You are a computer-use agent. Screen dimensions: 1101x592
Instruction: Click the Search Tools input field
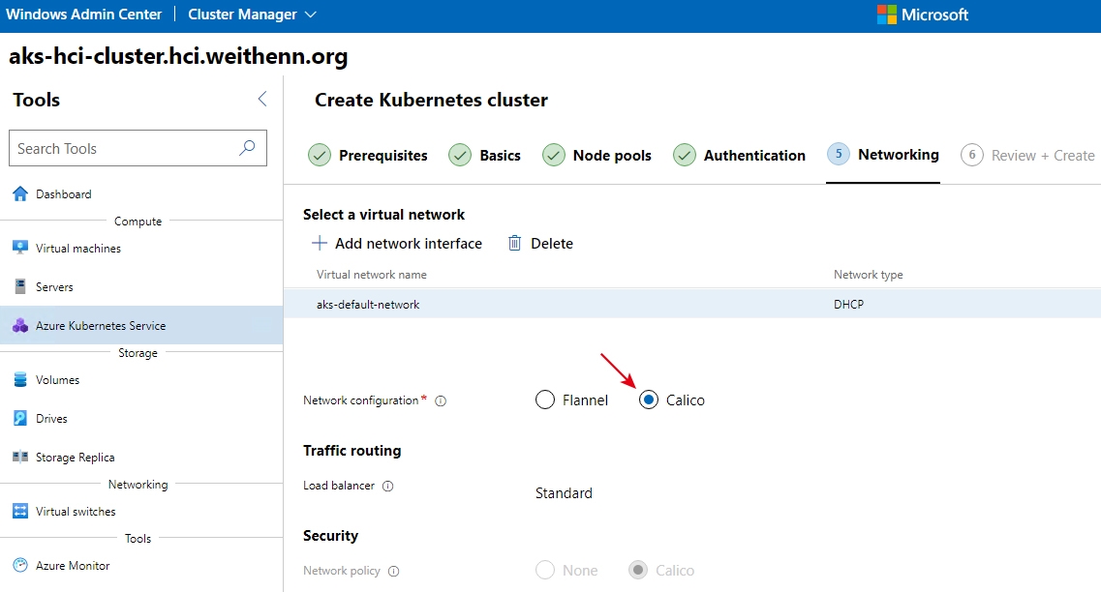124,149
